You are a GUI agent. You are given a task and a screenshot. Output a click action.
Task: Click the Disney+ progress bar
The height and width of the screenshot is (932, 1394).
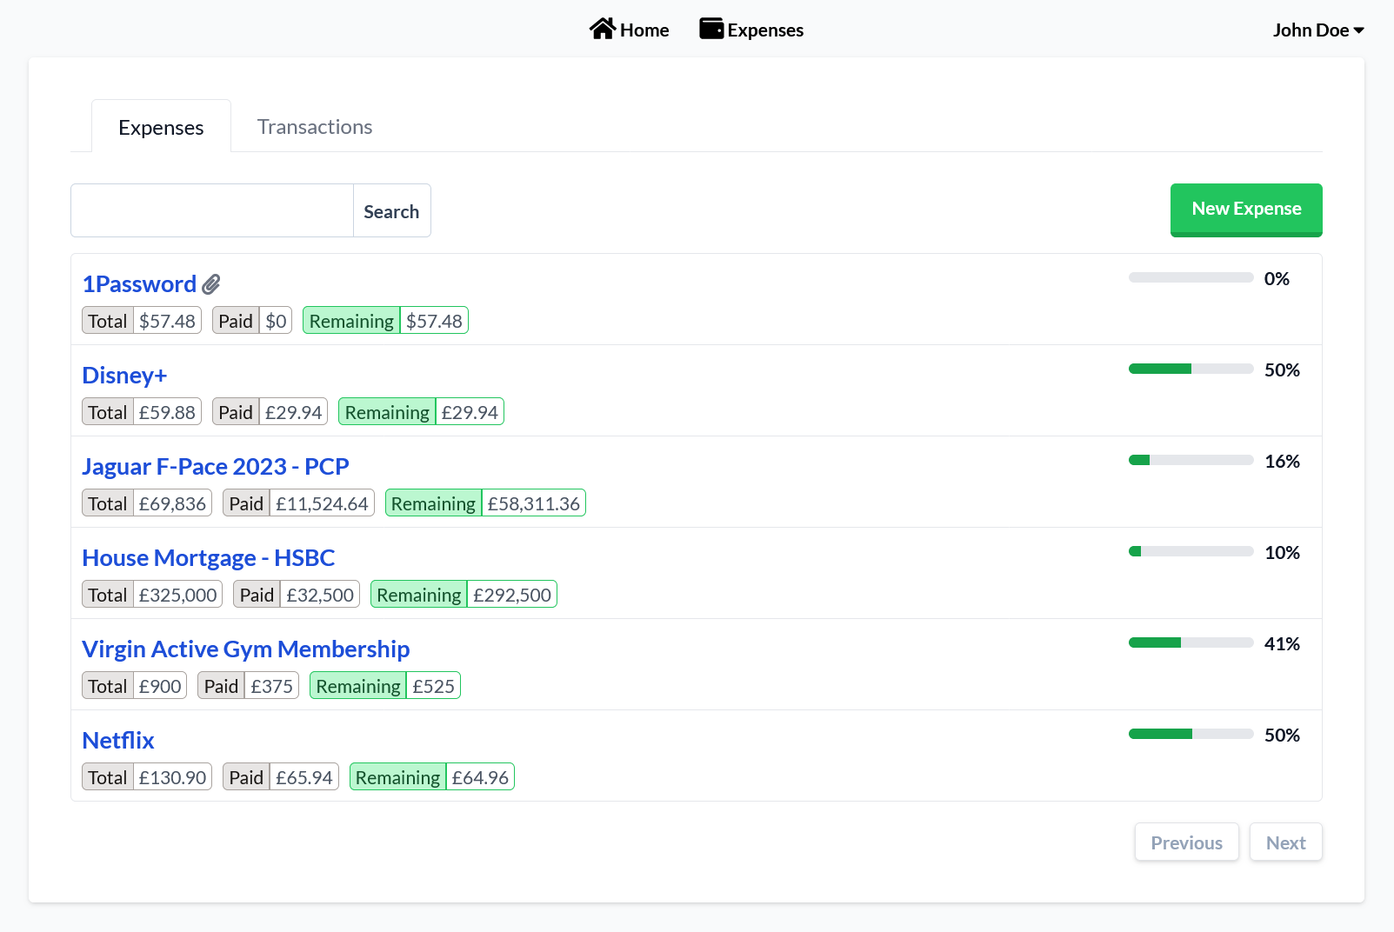click(x=1191, y=369)
